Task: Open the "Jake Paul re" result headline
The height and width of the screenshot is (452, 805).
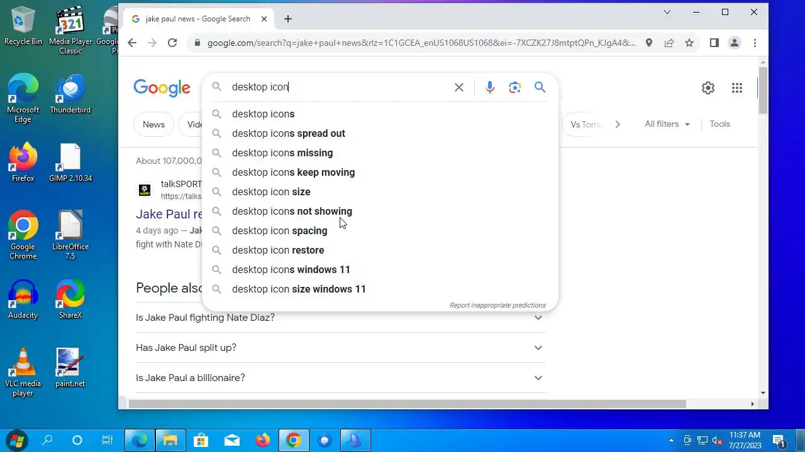Action: pos(169,214)
